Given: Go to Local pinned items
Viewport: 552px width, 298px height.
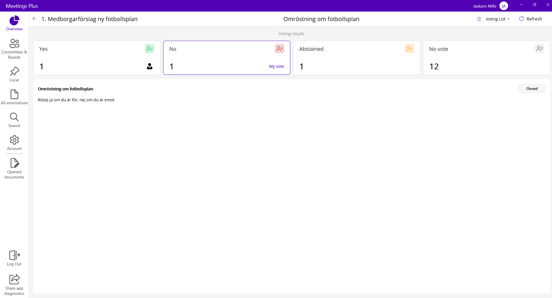Looking at the screenshot, I should pyautogui.click(x=14, y=74).
